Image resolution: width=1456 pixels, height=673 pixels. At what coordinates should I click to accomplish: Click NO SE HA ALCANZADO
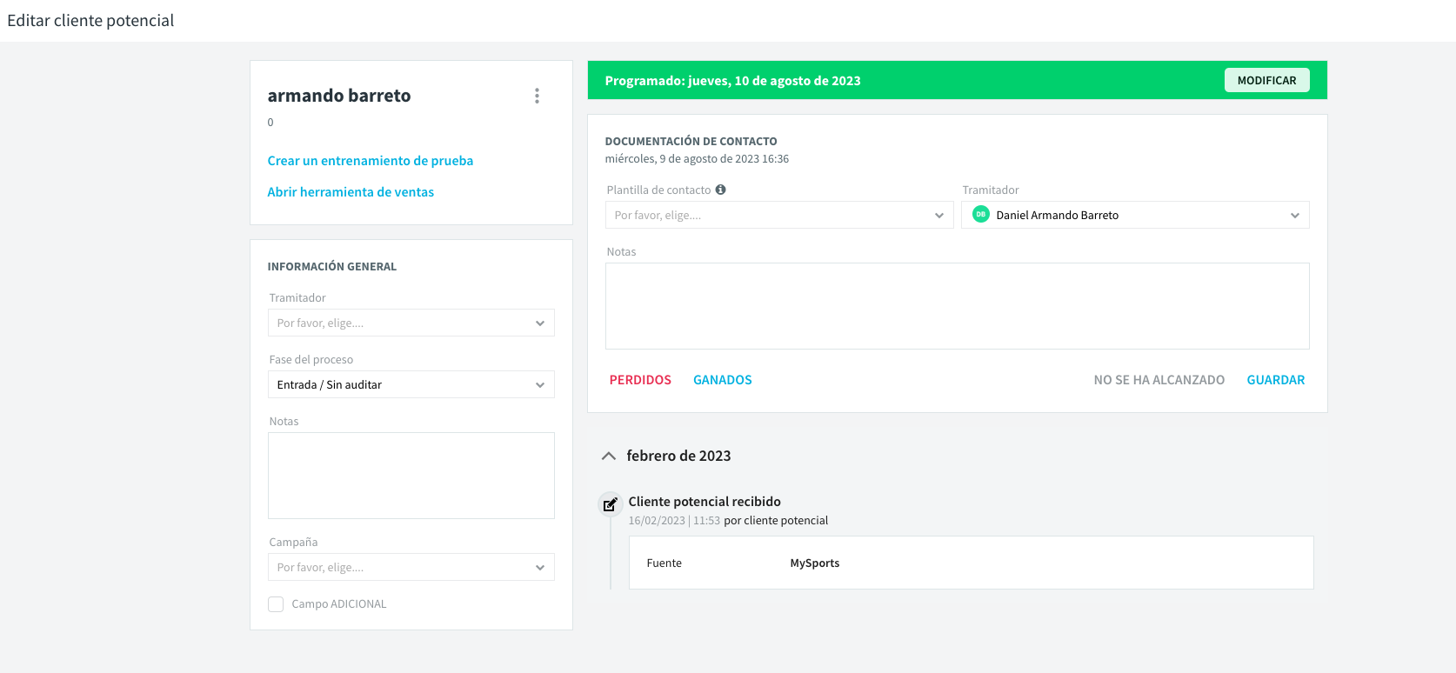point(1159,380)
